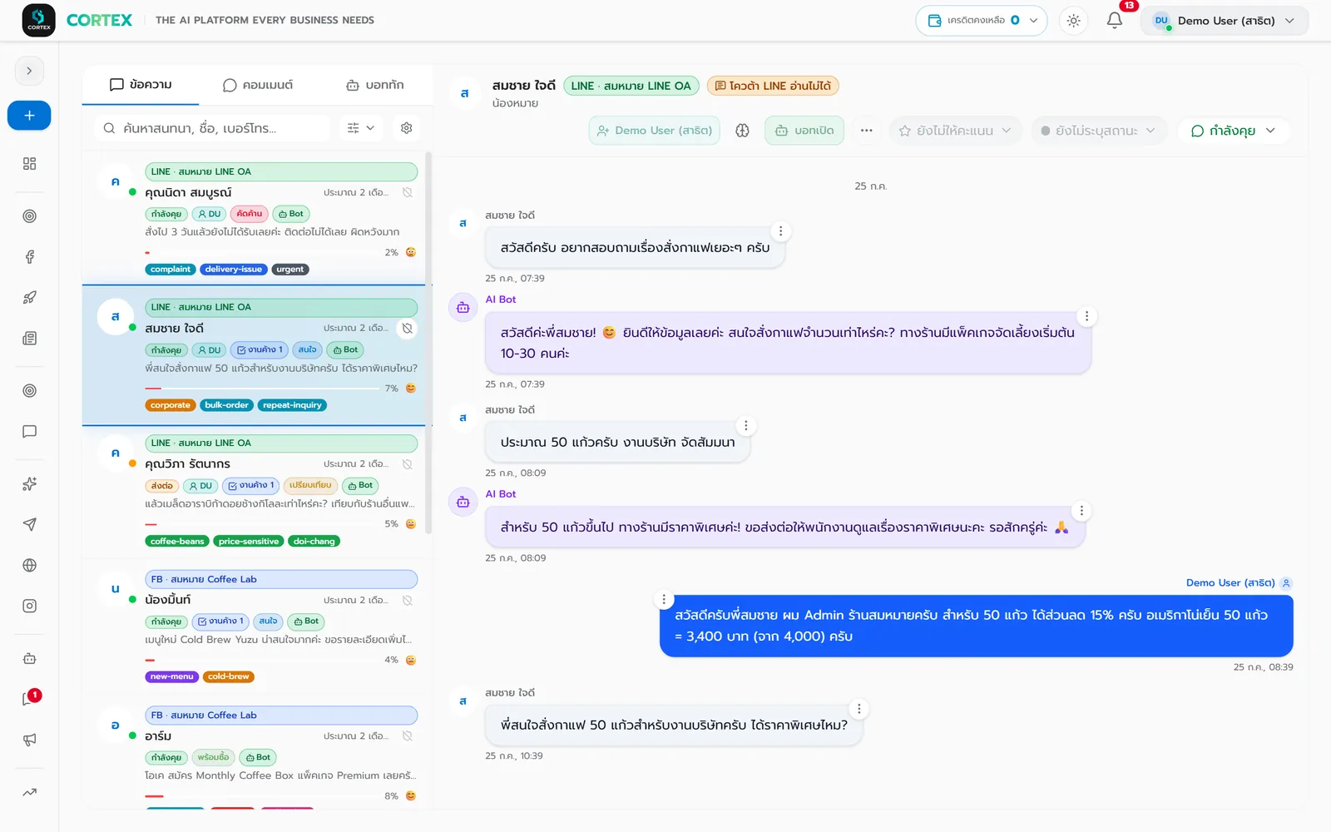This screenshot has width=1331, height=832.
Task: Open the conversation list settings gear
Action: click(x=406, y=128)
